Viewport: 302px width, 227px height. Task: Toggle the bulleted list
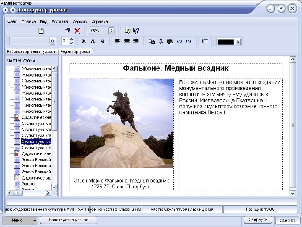pyautogui.click(x=205, y=41)
